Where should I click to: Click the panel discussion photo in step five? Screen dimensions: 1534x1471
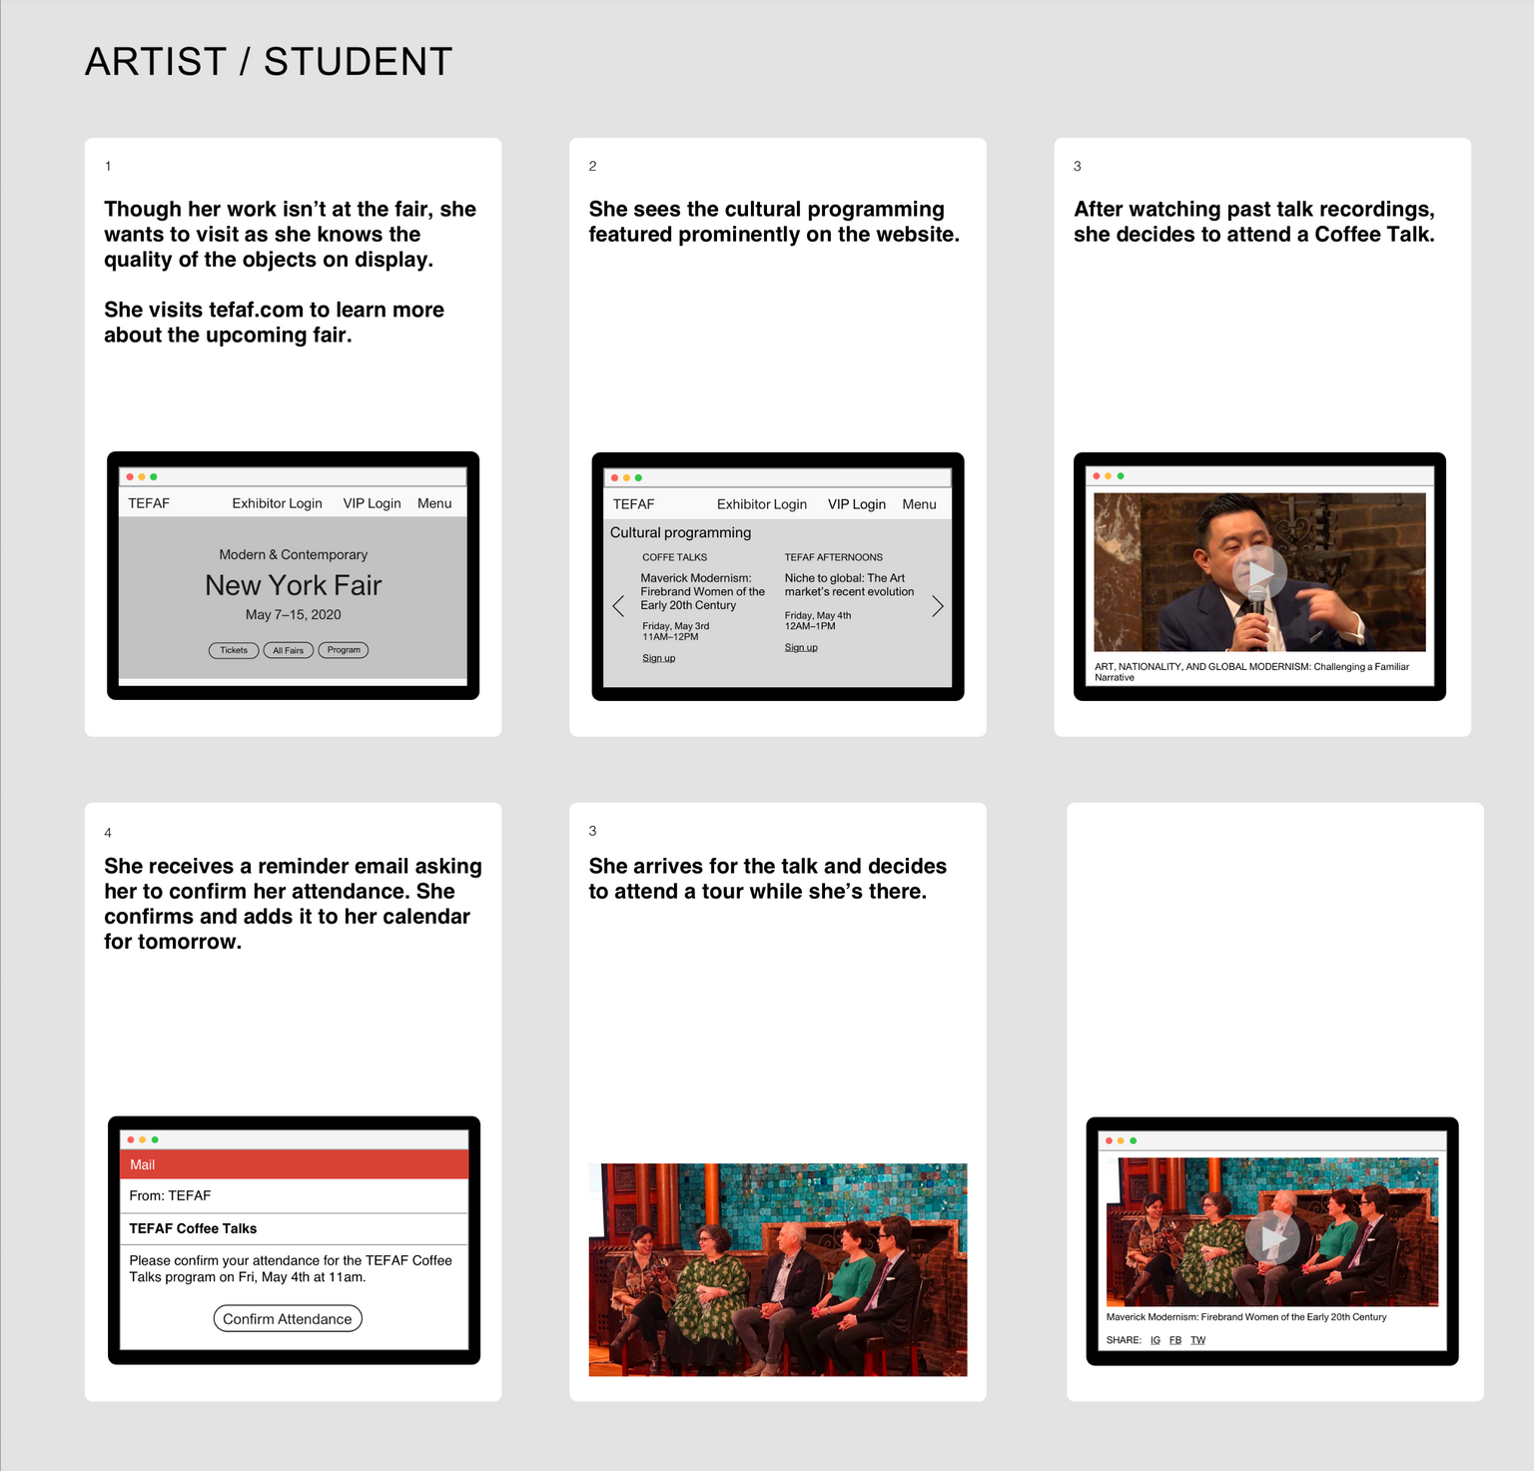click(777, 1269)
